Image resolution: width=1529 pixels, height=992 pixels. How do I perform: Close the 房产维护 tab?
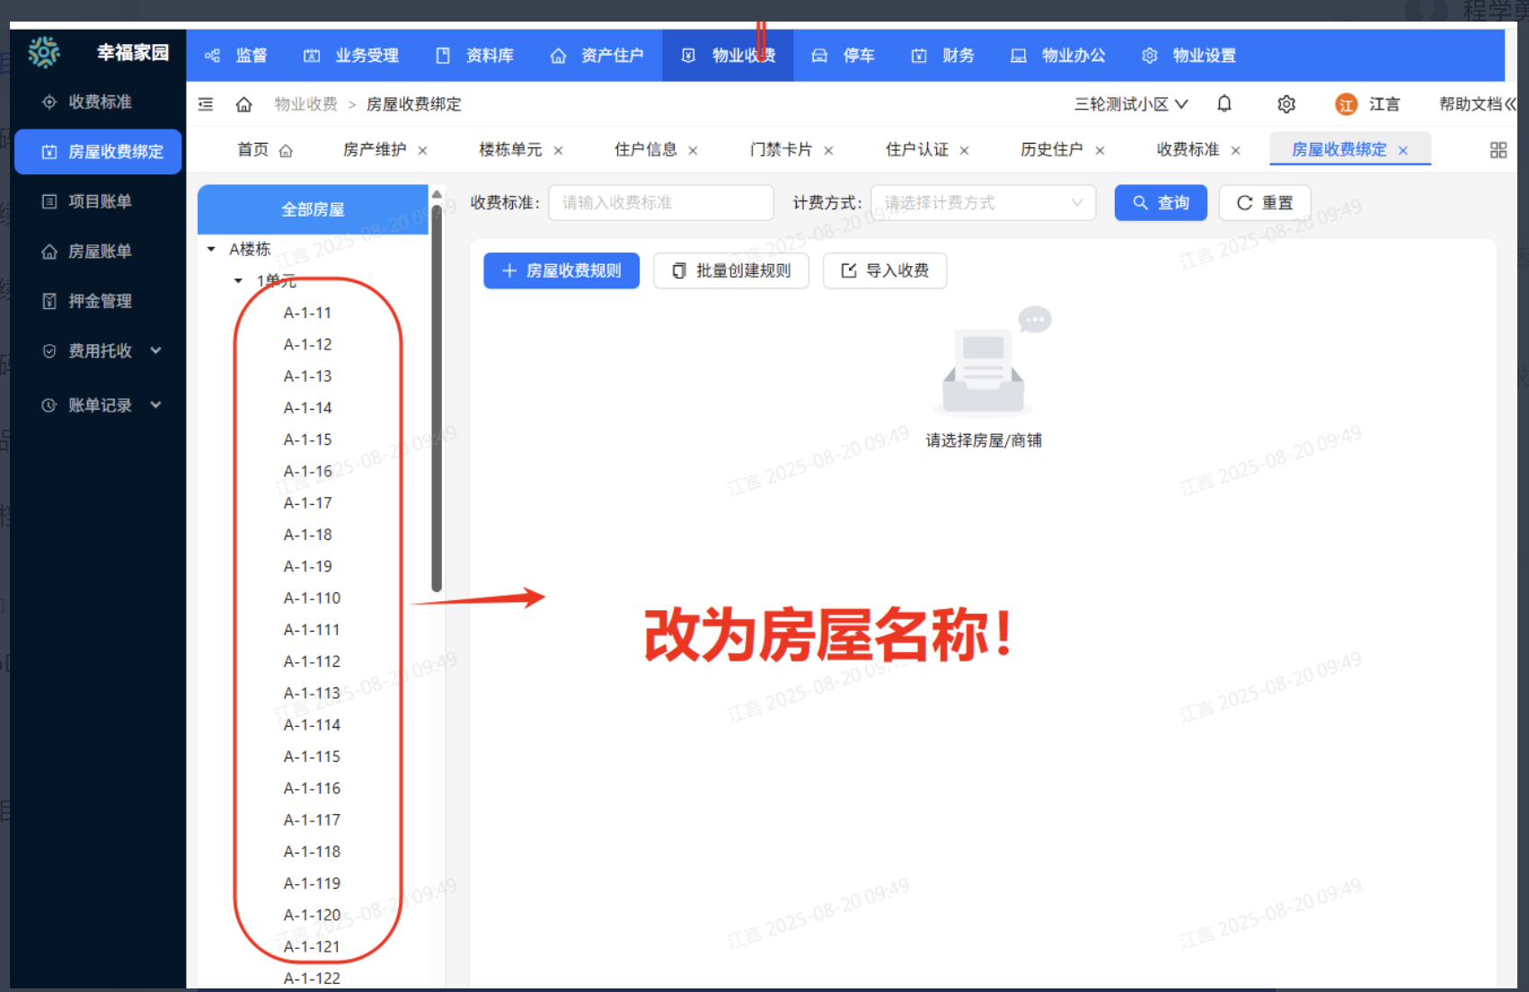422,151
